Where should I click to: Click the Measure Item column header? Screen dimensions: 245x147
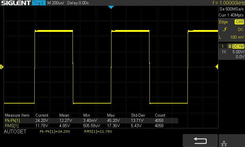pyautogui.click(x=17, y=115)
